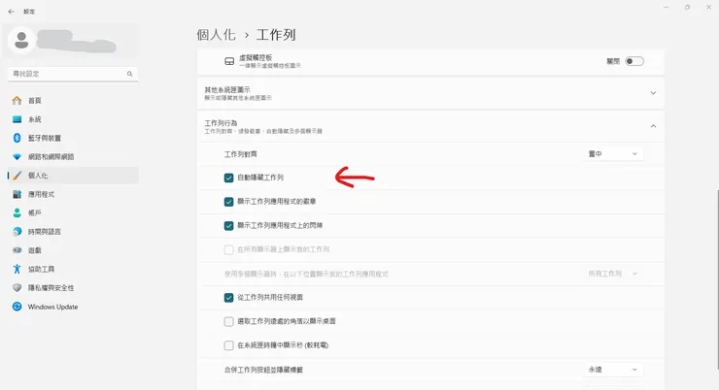
Task: Focus the 尋找設定 search field
Action: pos(73,74)
